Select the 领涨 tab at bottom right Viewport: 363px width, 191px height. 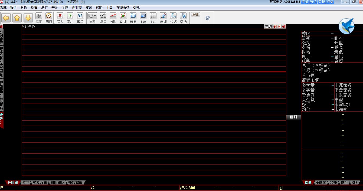pyautogui.click(x=333, y=183)
